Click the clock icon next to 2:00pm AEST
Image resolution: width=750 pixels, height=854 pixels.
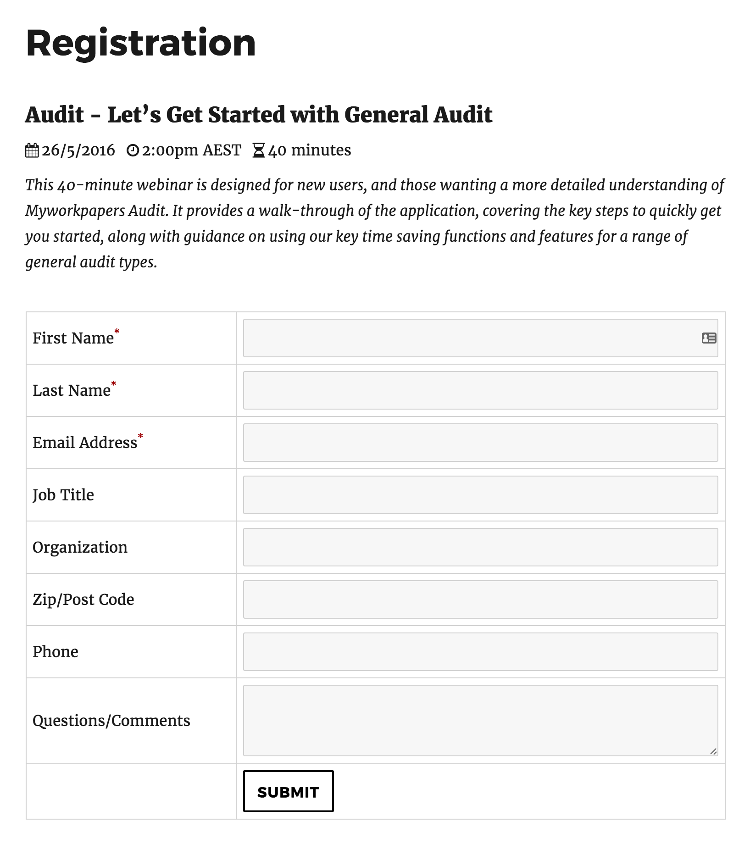pos(133,150)
